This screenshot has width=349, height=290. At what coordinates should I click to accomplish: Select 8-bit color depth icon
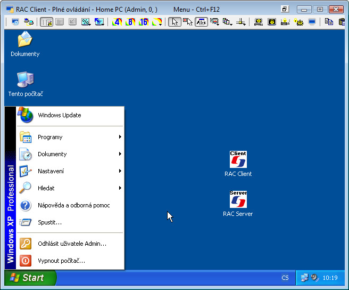[130, 22]
